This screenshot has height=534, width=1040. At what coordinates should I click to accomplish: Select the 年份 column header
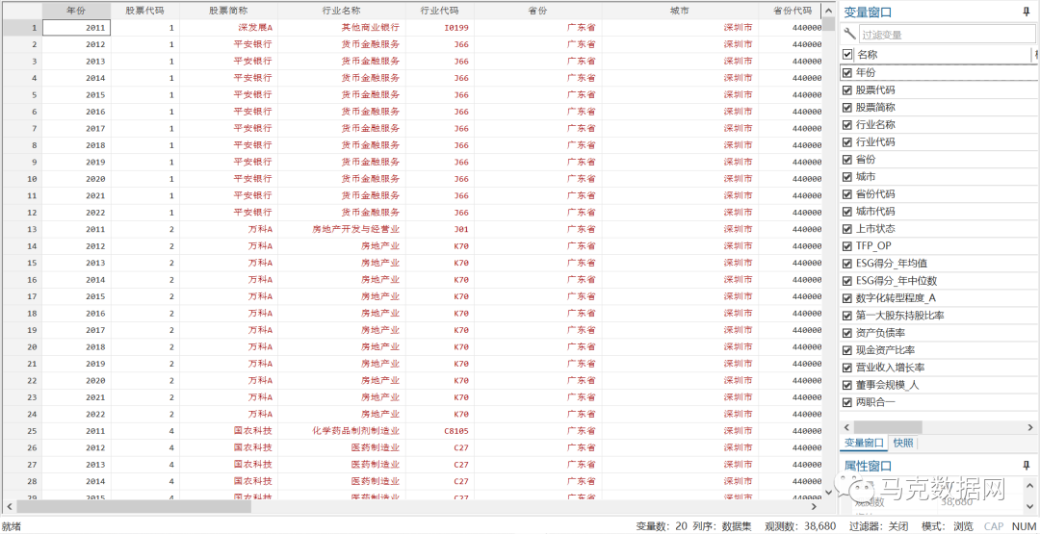point(76,11)
